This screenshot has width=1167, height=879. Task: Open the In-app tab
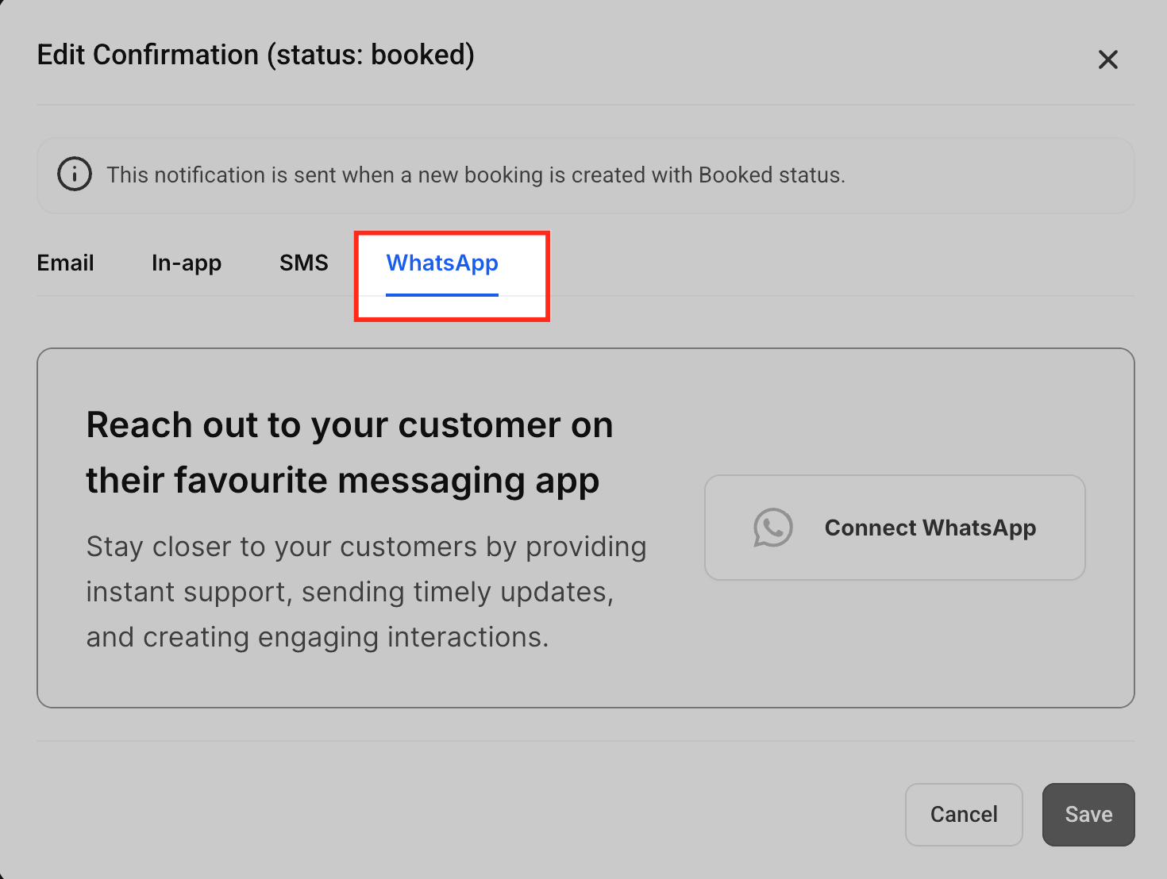click(x=187, y=263)
